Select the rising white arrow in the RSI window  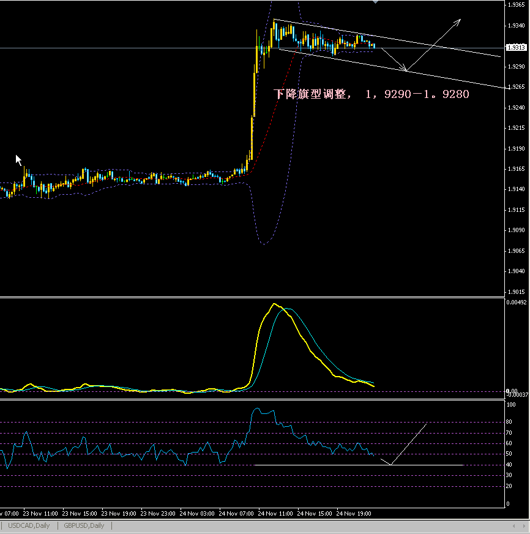point(408,443)
